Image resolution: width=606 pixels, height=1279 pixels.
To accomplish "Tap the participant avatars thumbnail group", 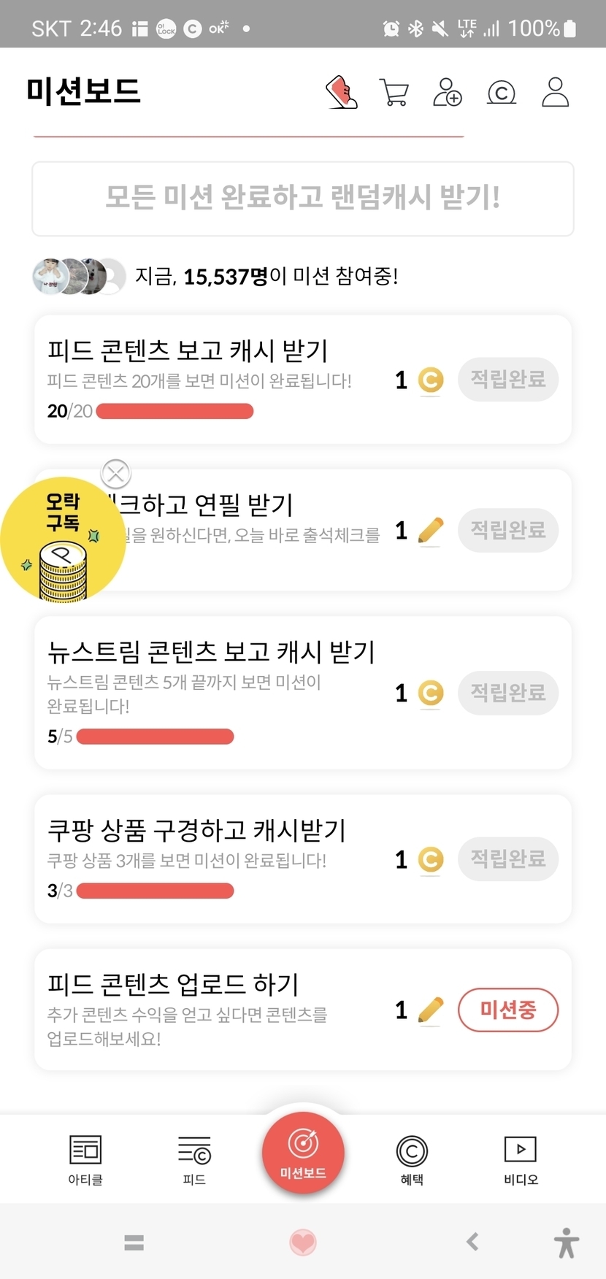I will coord(79,277).
